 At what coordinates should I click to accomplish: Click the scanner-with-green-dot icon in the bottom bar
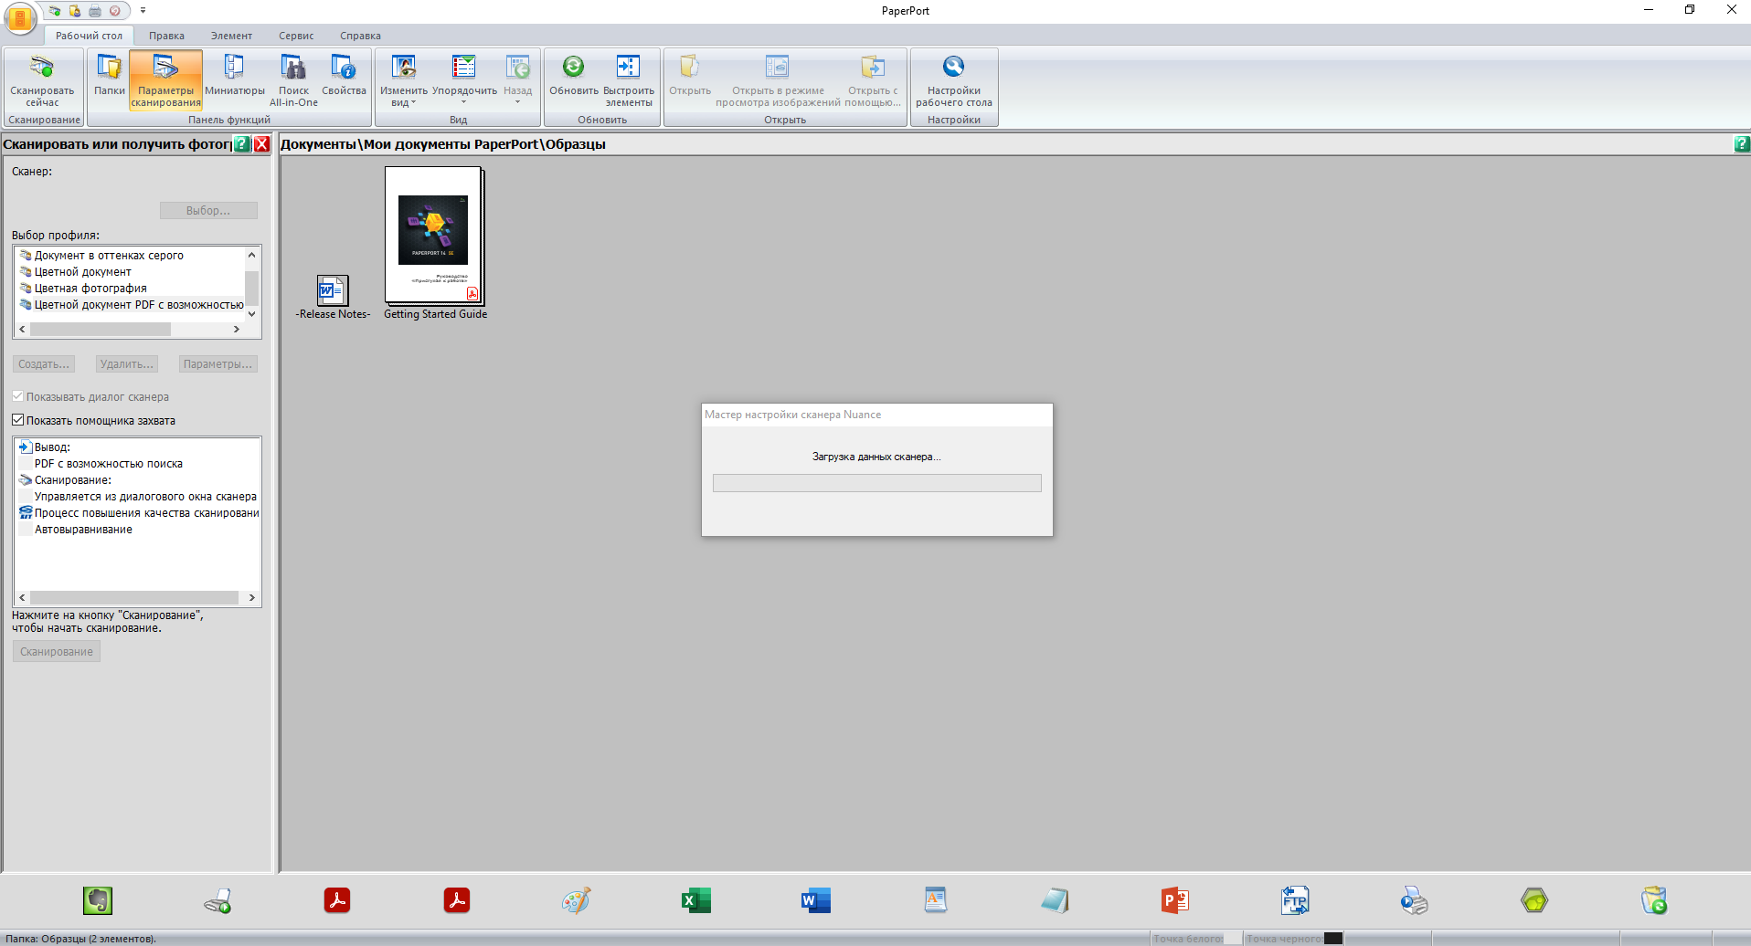coord(218,901)
